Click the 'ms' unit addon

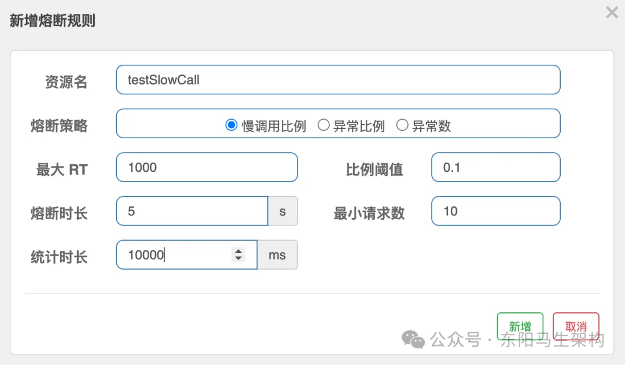click(277, 255)
